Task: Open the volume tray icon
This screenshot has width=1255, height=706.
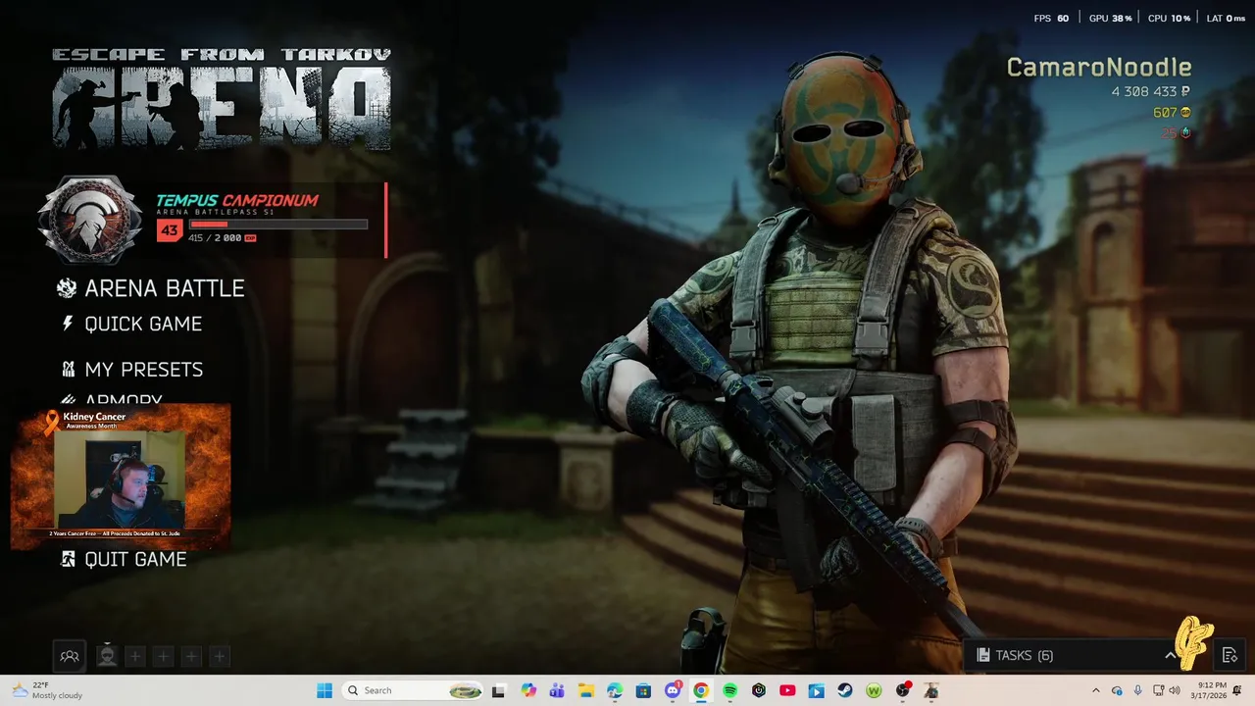Action: coord(1176,690)
